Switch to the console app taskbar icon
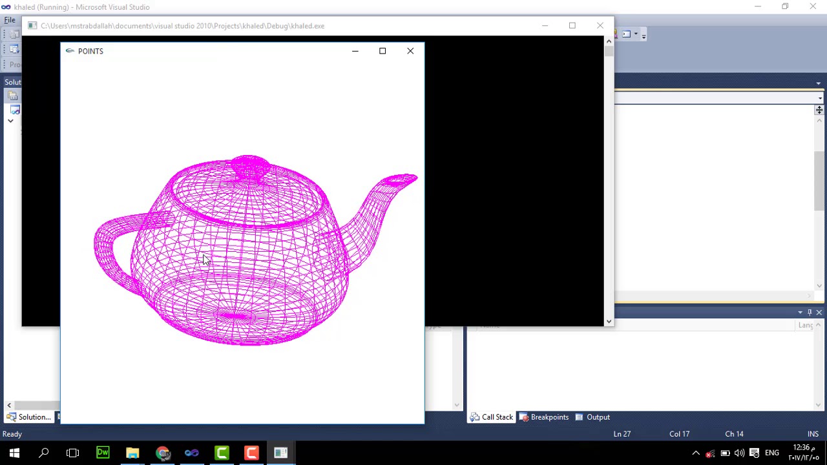The image size is (827, 465). tap(281, 453)
